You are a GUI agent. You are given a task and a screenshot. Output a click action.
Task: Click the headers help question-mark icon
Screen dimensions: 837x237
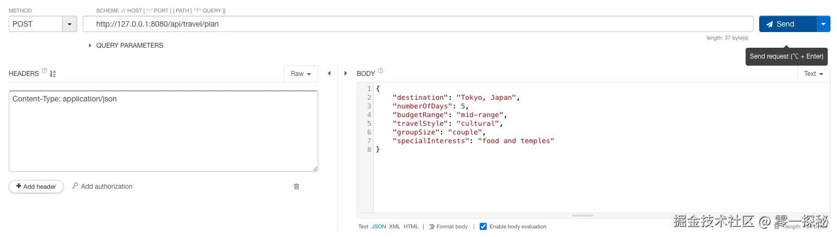tap(44, 71)
